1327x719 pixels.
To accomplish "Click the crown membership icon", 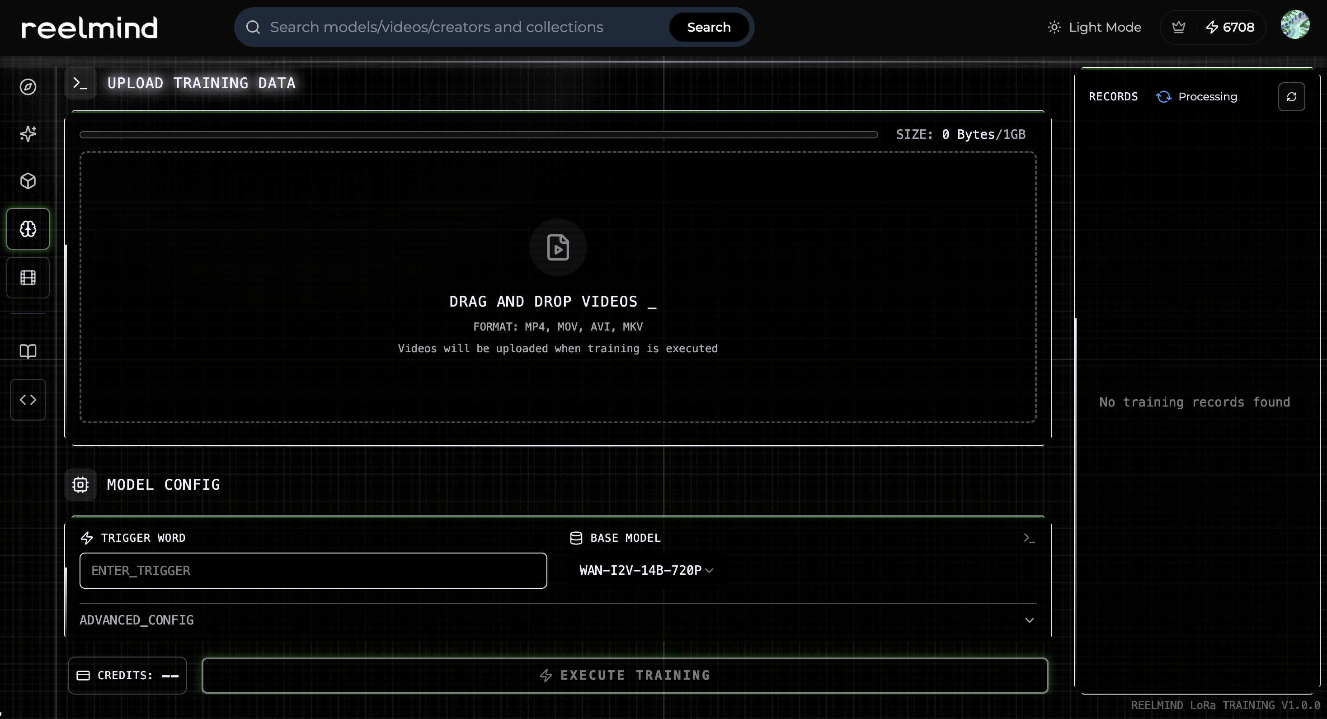I will 1179,27.
